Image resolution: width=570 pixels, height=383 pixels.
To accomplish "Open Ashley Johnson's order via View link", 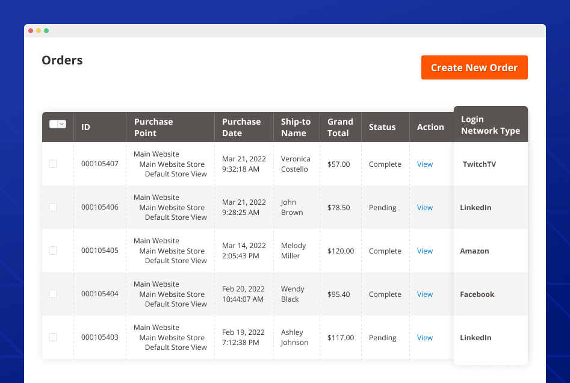I will 425,338.
